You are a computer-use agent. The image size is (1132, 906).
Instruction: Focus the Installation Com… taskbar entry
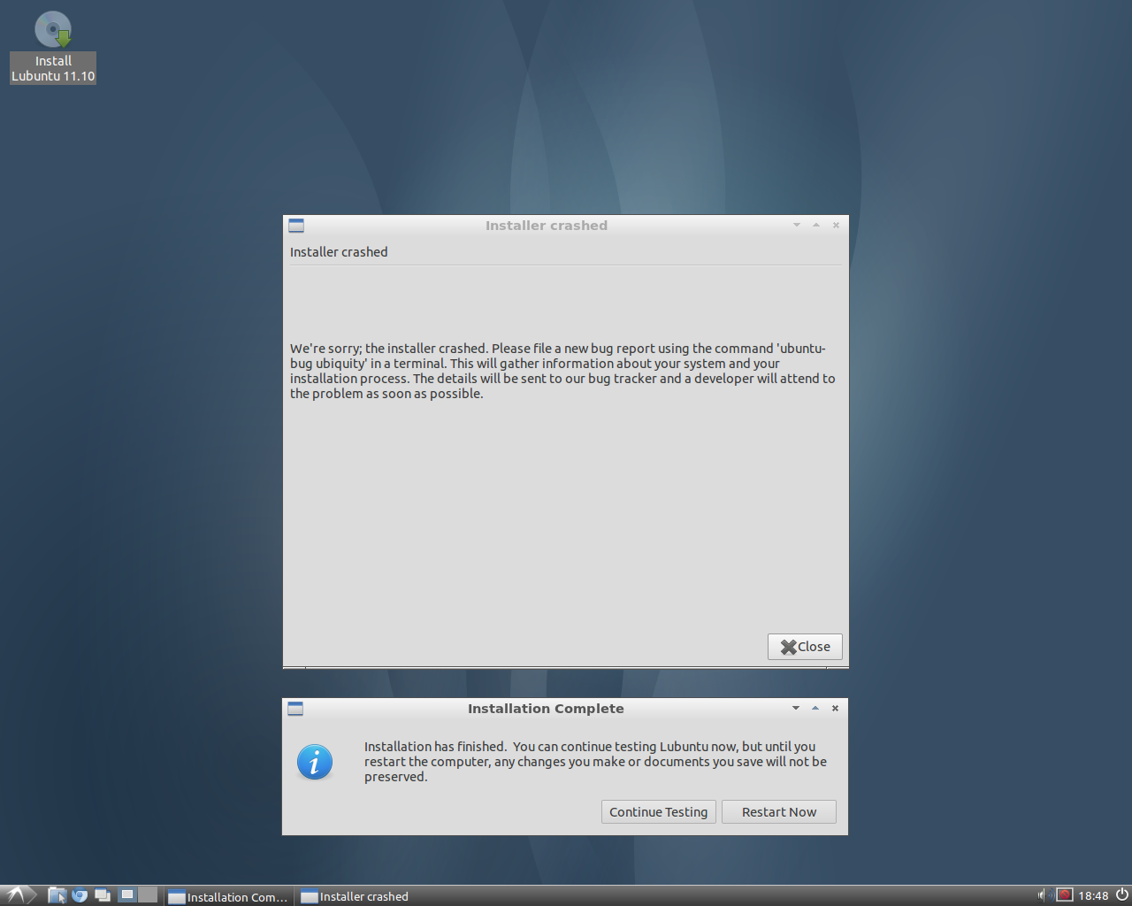tap(228, 896)
